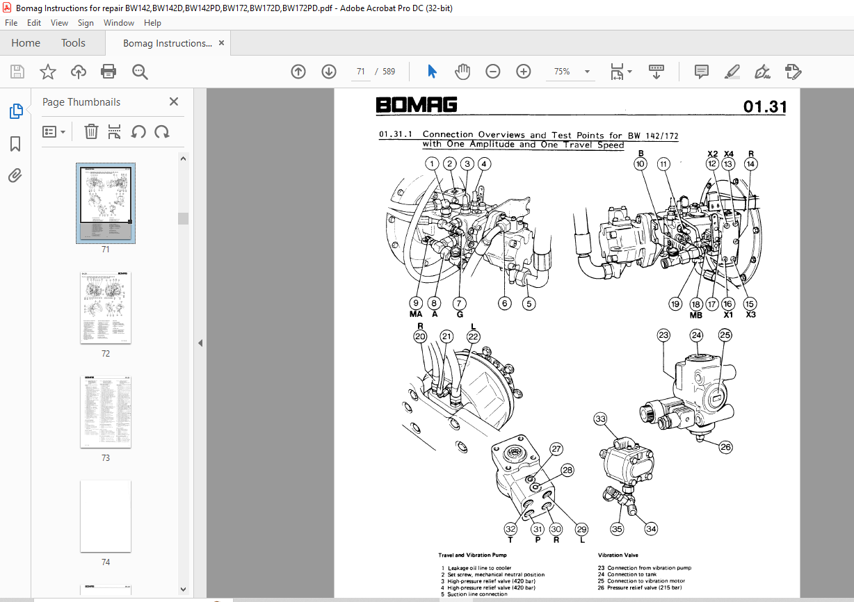Zoom in with the plus circle icon
Viewport: 854px width, 602px height.
point(524,72)
